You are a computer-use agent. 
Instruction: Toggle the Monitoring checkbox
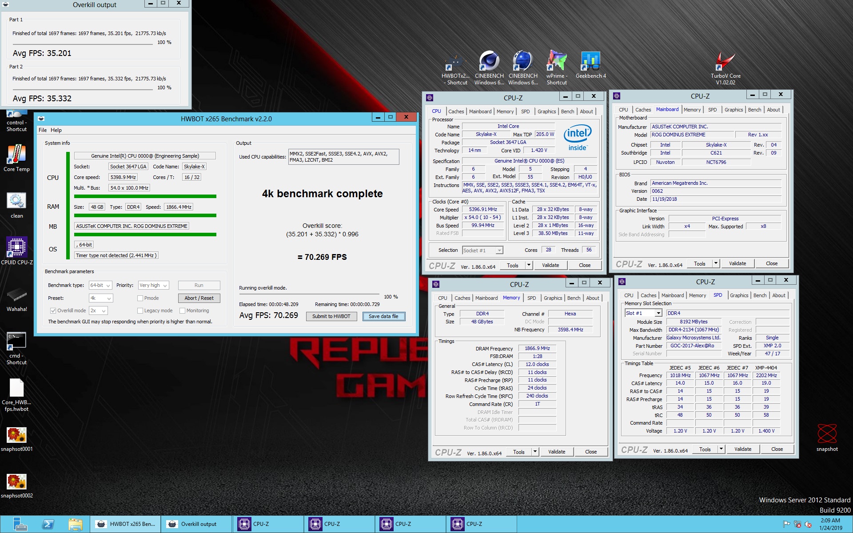(x=182, y=310)
